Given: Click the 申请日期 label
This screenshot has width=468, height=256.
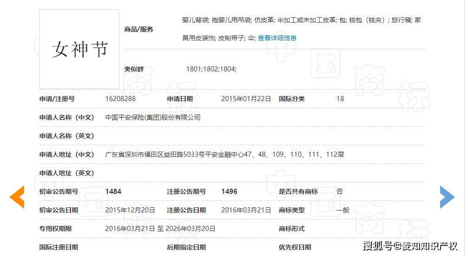Looking at the screenshot, I should (x=180, y=99).
